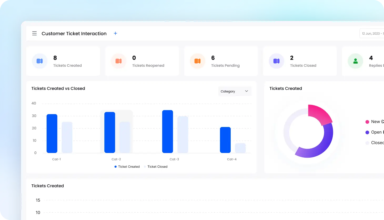Click the Cat-1 blue Ticket Created bar
Viewport: 384px width, 220px height.
pos(52,134)
